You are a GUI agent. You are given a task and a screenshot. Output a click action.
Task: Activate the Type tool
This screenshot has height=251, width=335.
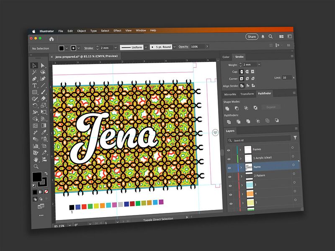(x=34, y=86)
